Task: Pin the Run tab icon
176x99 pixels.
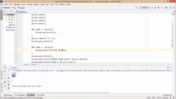Action: [x=5, y=86]
